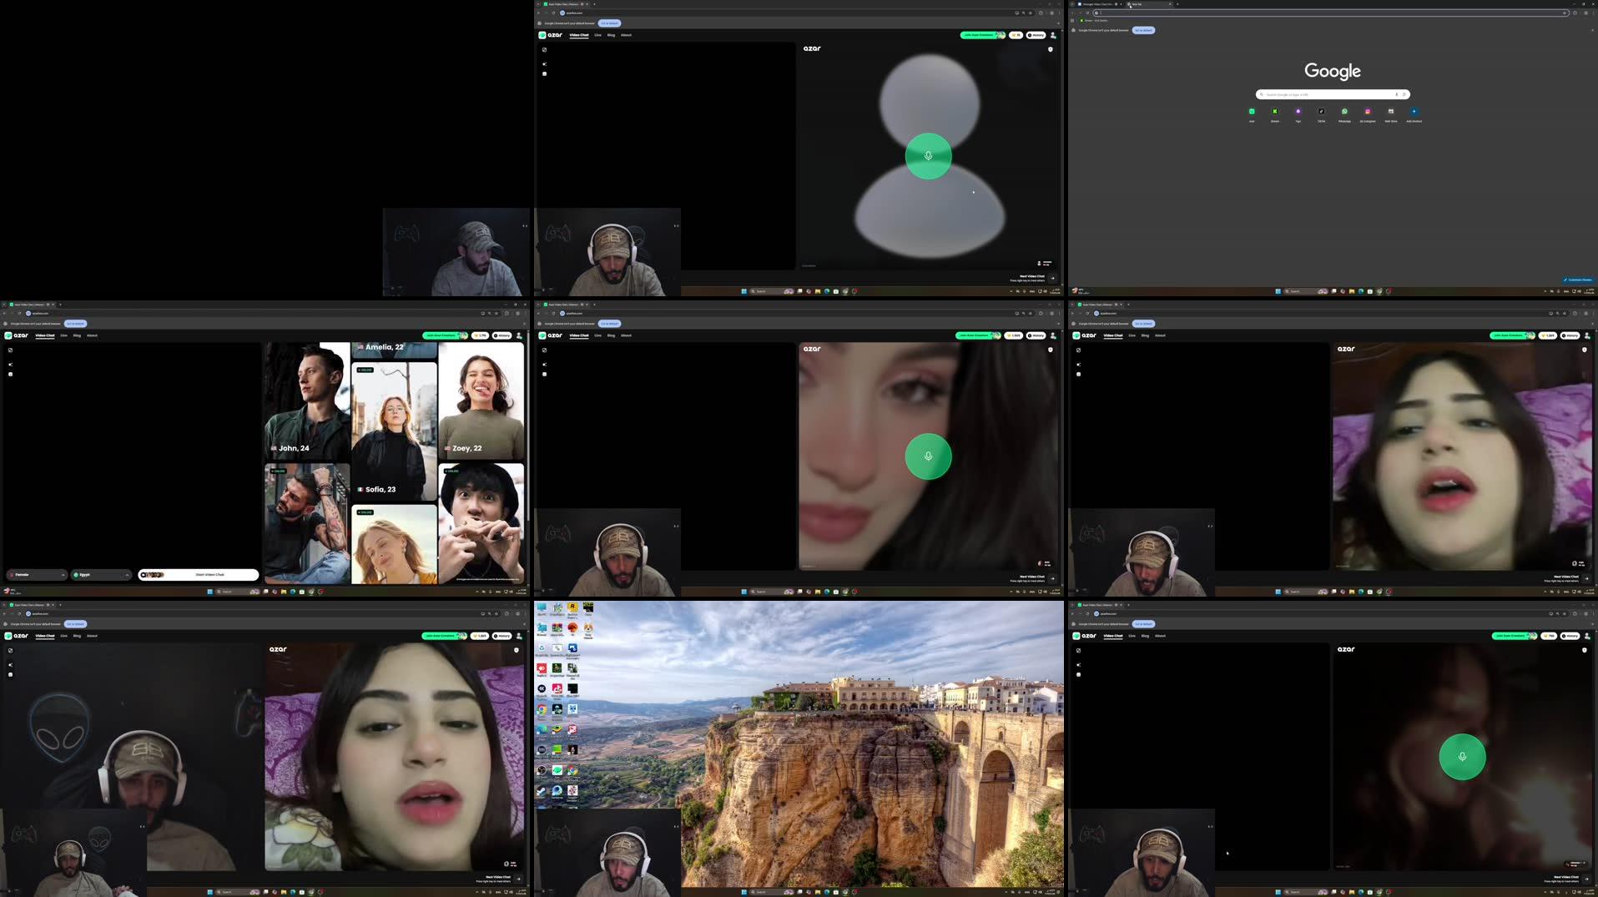Expand the Female gender filter dropdown
Screen dimensions: 1598x897
point(38,574)
